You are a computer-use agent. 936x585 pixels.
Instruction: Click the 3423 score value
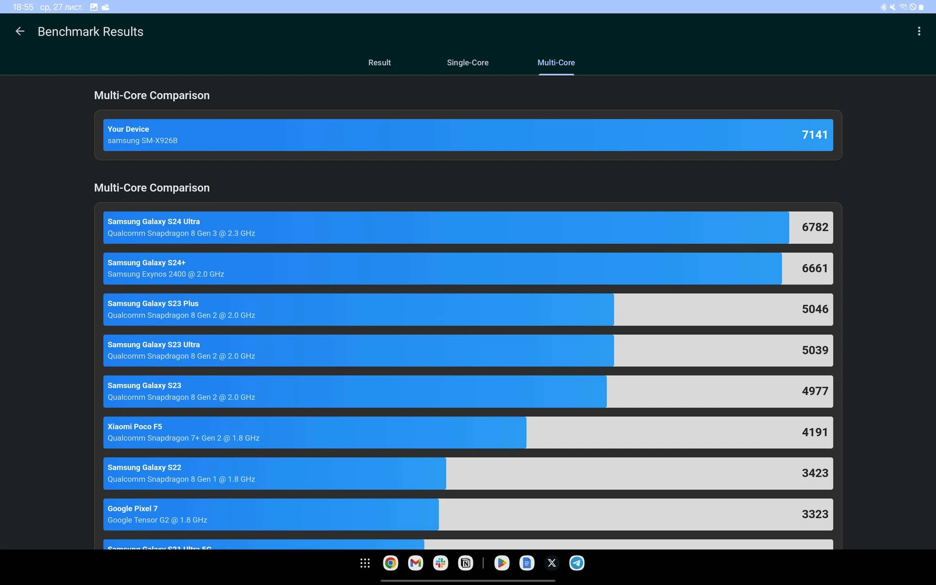(815, 473)
